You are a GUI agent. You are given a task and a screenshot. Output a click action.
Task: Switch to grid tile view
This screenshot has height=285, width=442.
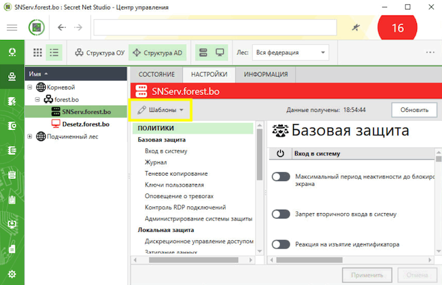pyautogui.click(x=37, y=52)
